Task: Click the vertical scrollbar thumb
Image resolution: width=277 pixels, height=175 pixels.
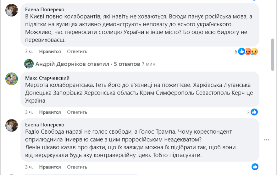Action: click(273, 55)
